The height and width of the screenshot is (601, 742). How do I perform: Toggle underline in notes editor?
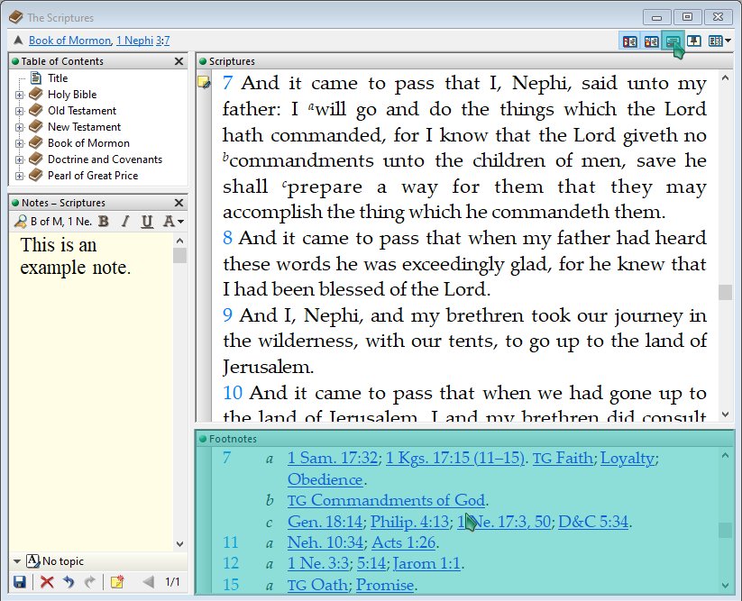(147, 222)
